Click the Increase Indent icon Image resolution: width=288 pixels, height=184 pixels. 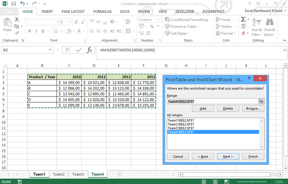point(119,31)
